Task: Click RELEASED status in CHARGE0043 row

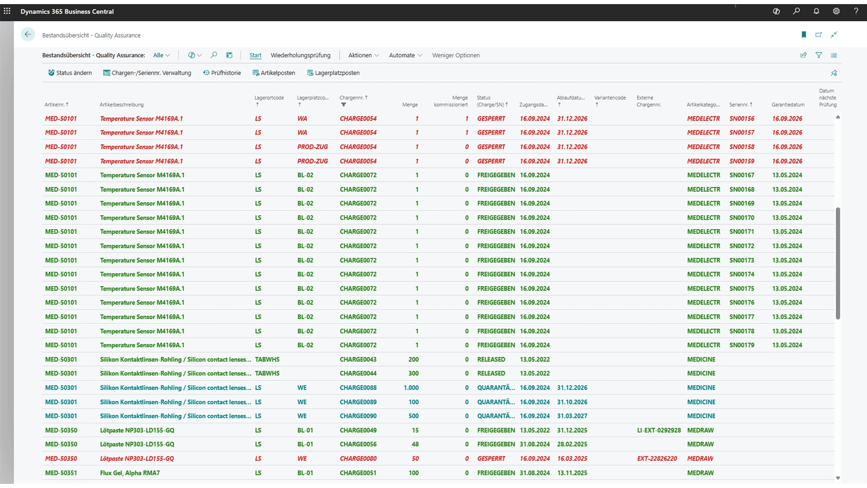Action: click(x=491, y=360)
